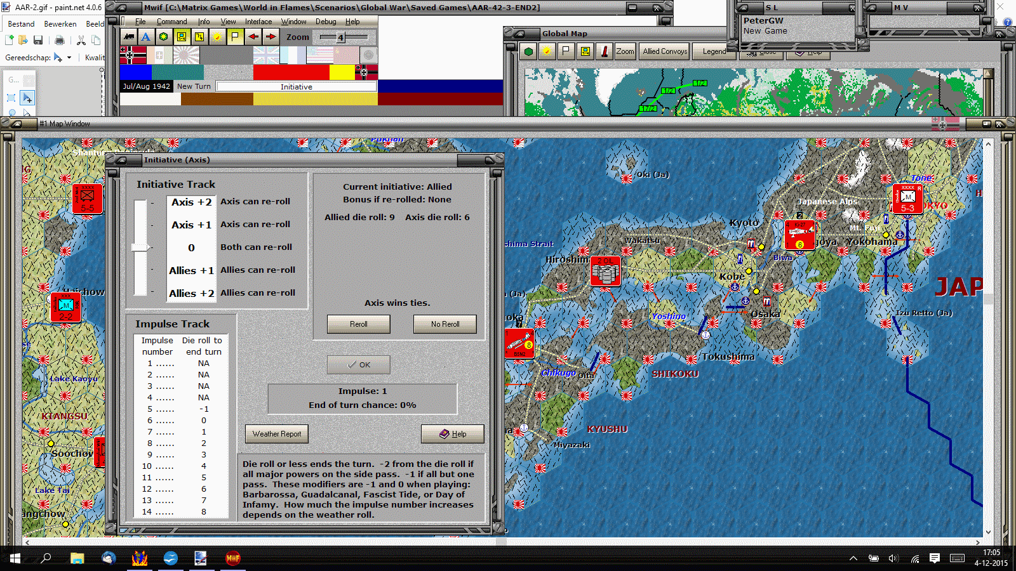The height and width of the screenshot is (571, 1016).
Task: Click the 5-3 Japanese army unit near Tokyo
Action: click(907, 199)
